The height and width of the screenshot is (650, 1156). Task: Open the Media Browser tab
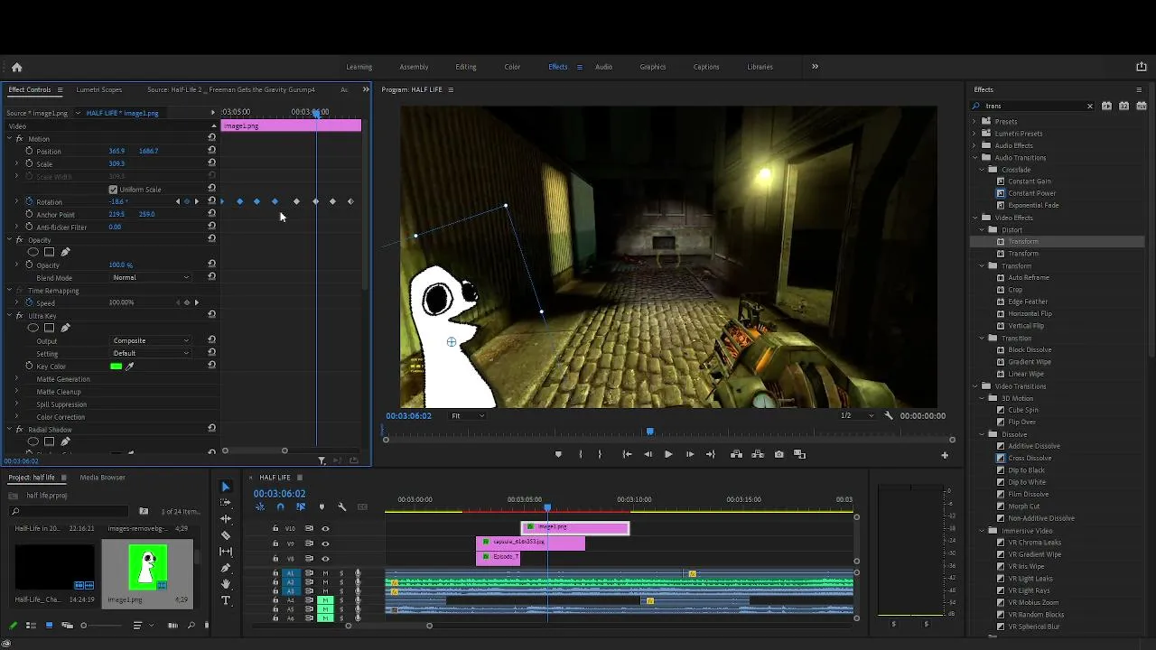tap(102, 478)
